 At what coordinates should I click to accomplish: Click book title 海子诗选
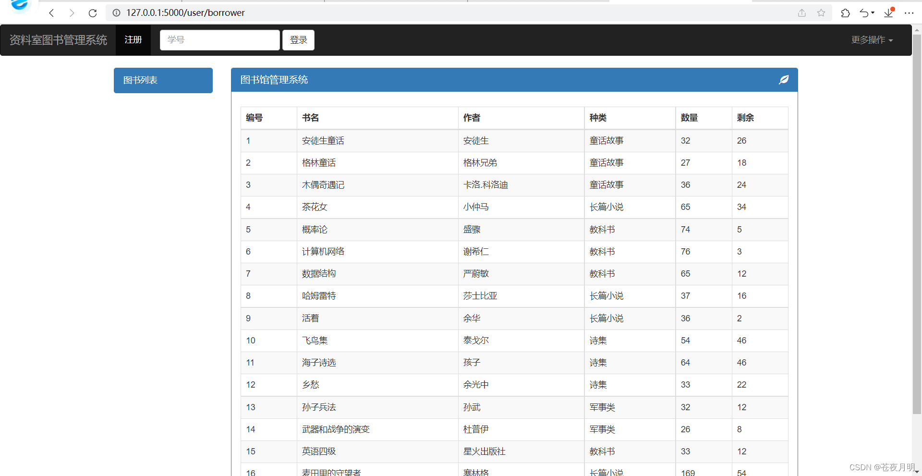pyautogui.click(x=319, y=363)
